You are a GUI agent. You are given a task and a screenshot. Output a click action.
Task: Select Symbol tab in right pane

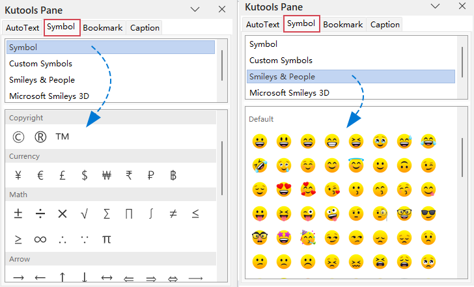301,24
